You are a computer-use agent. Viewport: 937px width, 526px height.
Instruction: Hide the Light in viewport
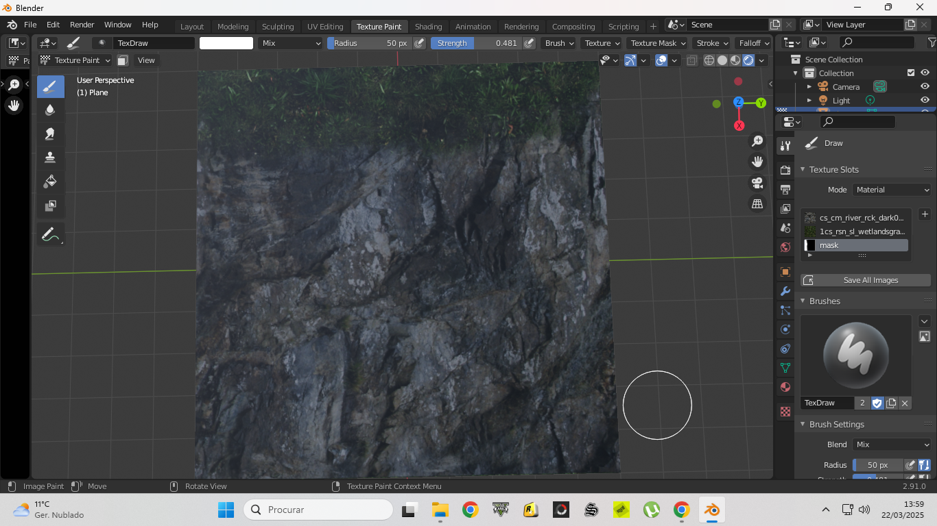click(925, 100)
